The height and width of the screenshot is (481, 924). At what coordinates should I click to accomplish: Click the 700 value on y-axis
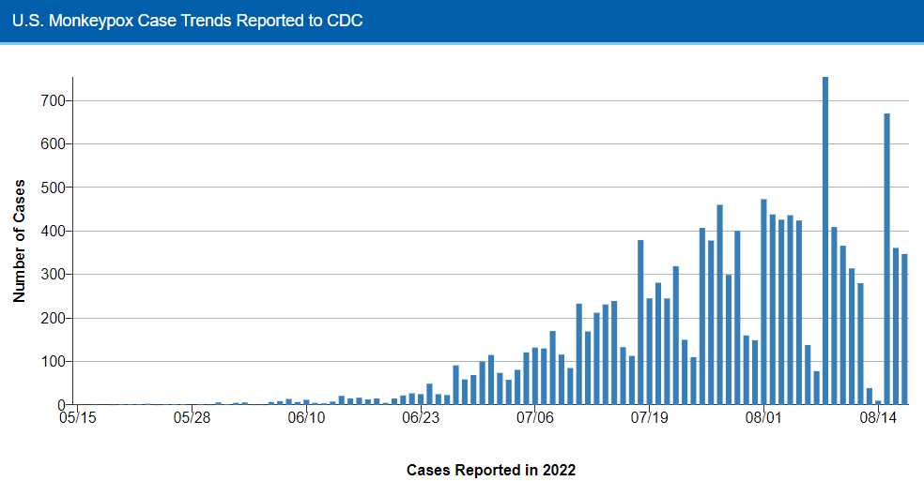tap(51, 100)
